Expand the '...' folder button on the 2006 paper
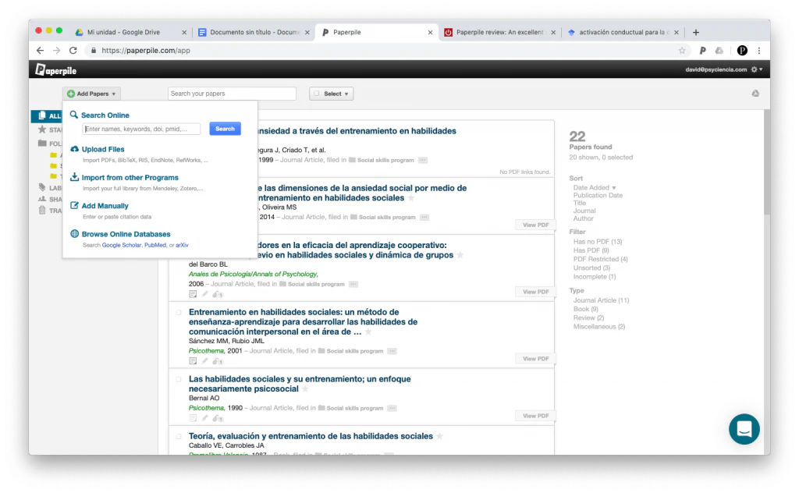The height and width of the screenshot is (493, 799). [x=353, y=284]
